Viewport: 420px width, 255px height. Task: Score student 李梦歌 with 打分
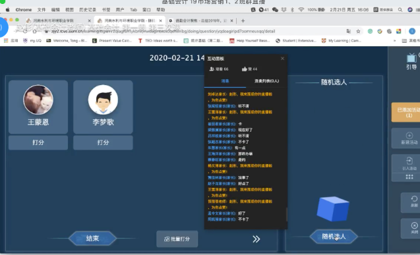(103, 142)
